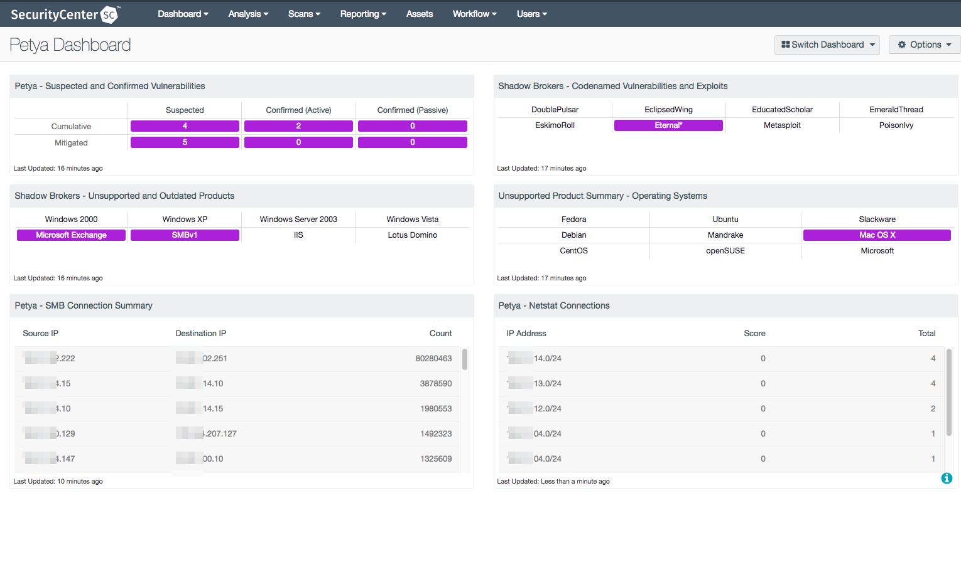Viewport: 961px width, 562px height.
Task: Select the CentOS cell
Action: 573,251
